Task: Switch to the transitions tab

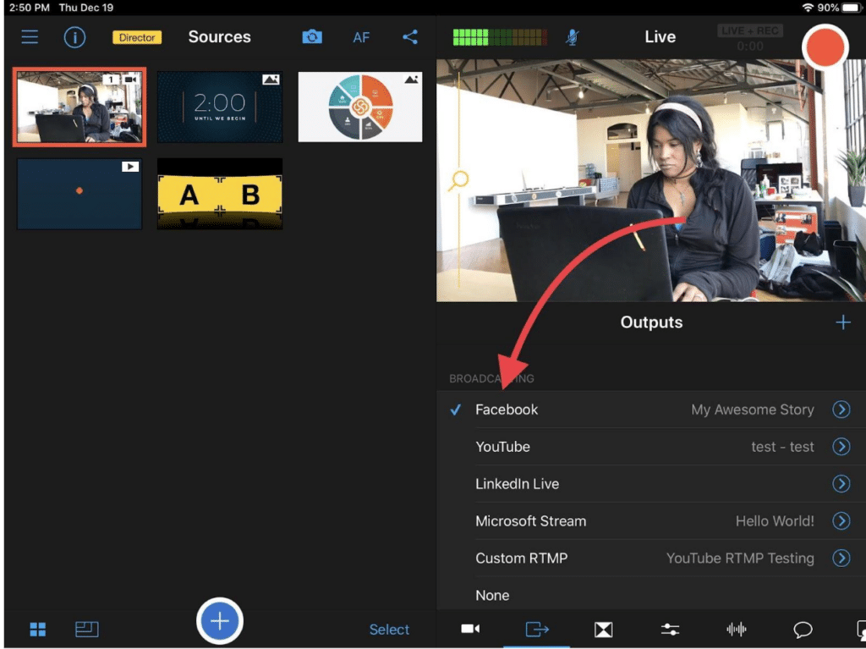Action: pos(603,629)
